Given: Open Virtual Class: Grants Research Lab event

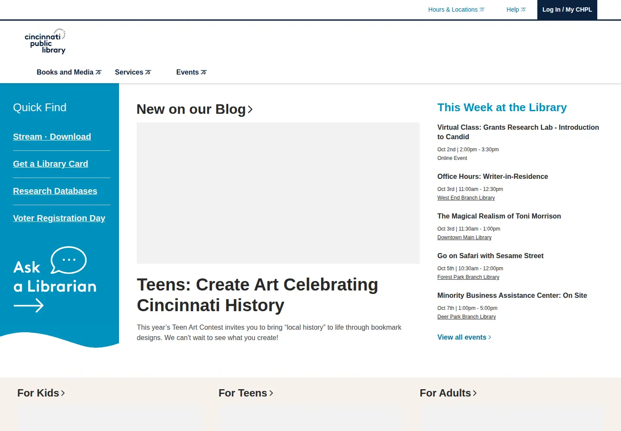Looking at the screenshot, I should tap(518, 132).
